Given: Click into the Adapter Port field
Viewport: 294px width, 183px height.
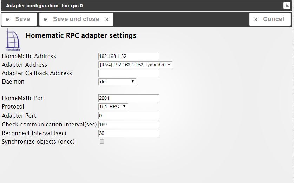Looking at the screenshot, I should point(129,116).
